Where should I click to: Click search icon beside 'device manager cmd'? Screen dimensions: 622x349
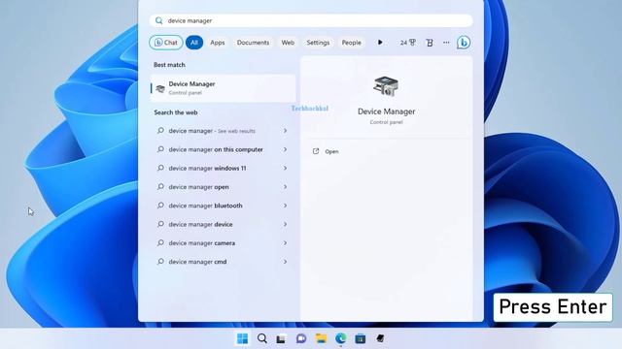160,262
